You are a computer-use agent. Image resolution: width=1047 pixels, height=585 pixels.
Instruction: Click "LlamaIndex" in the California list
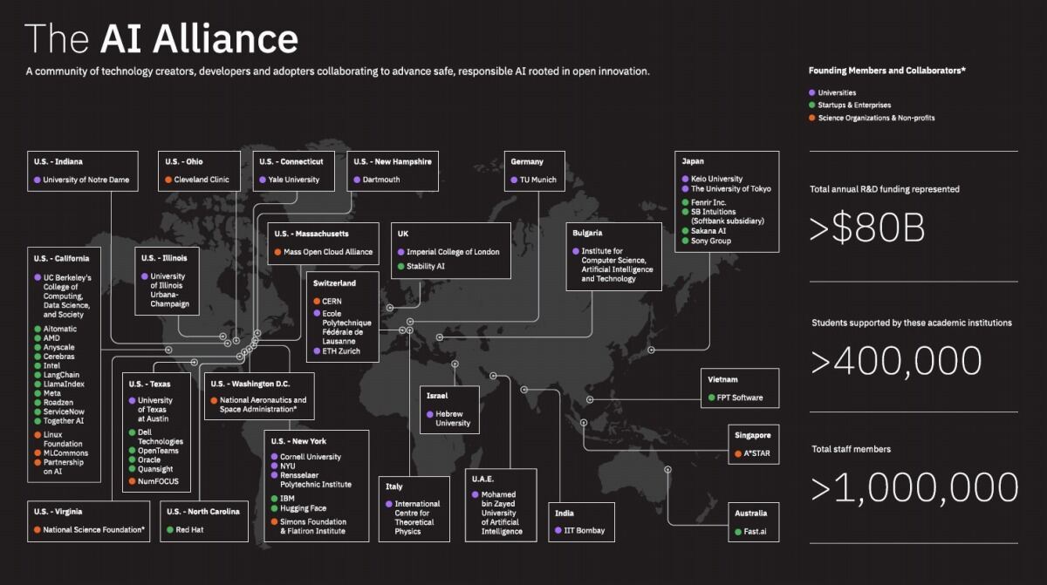(x=63, y=384)
